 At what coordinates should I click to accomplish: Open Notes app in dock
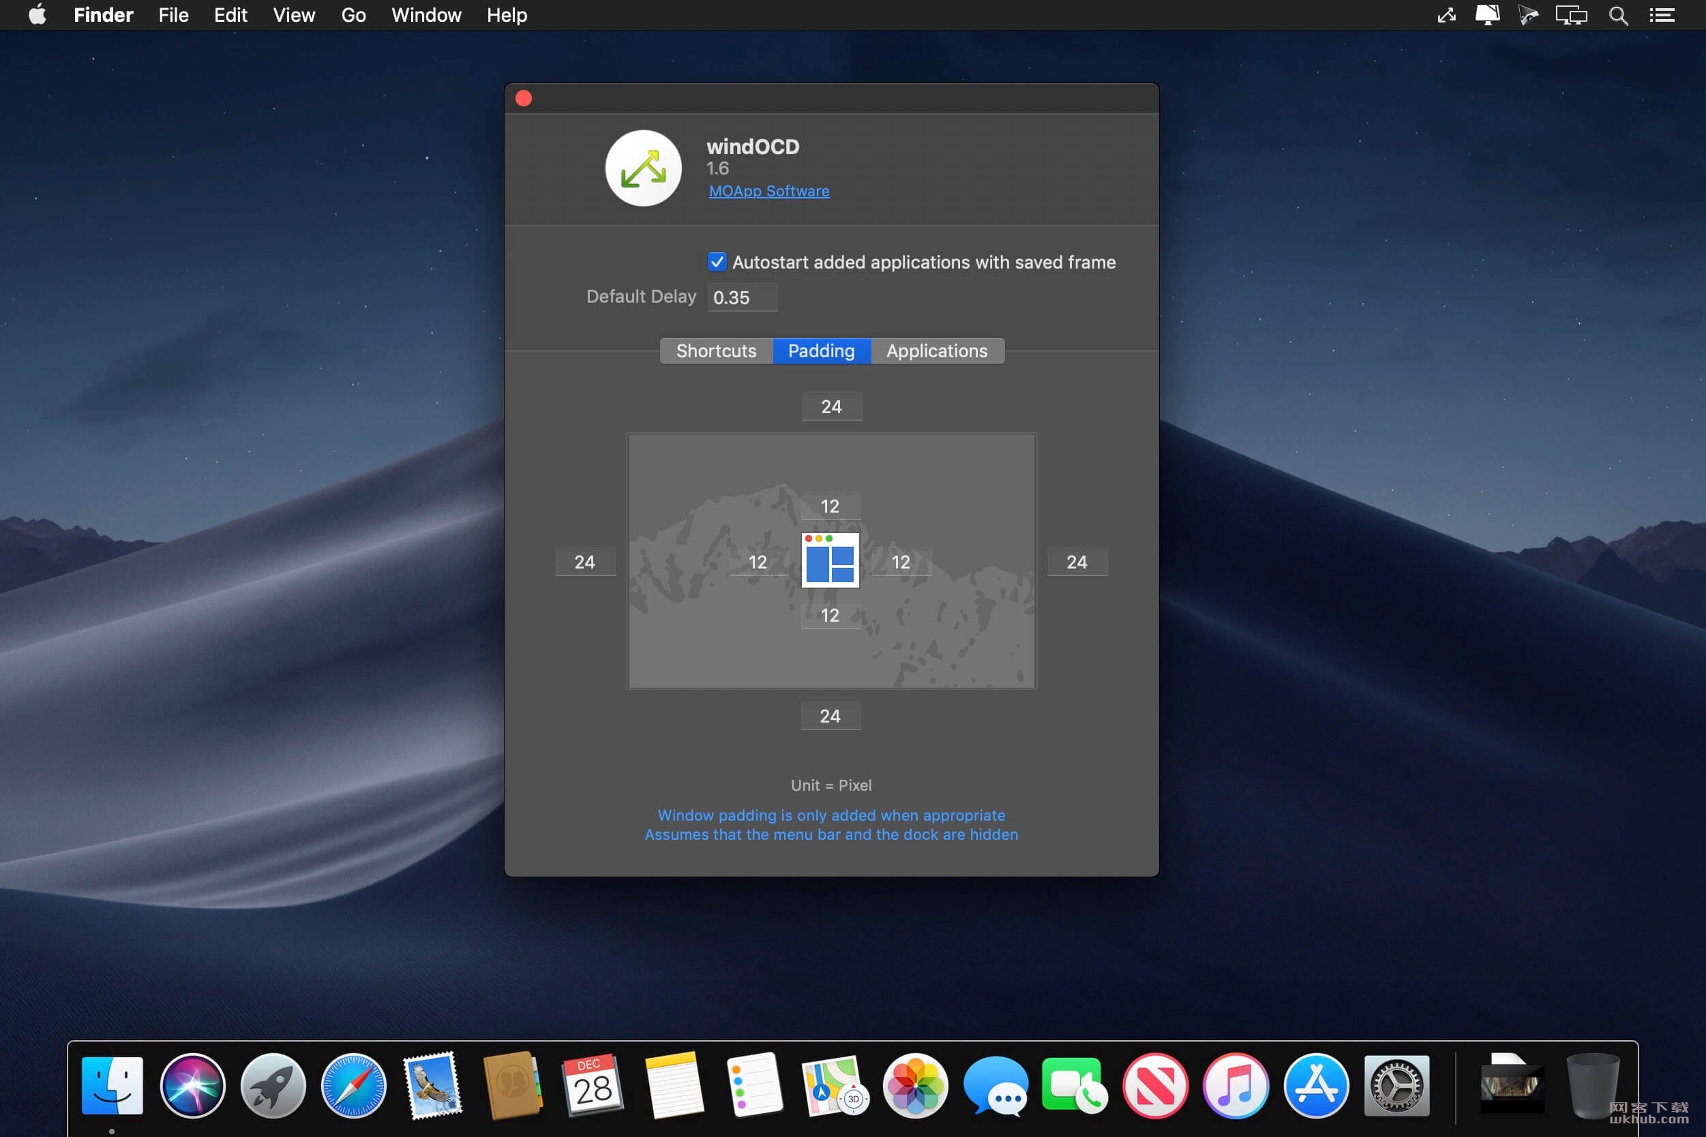pos(674,1085)
